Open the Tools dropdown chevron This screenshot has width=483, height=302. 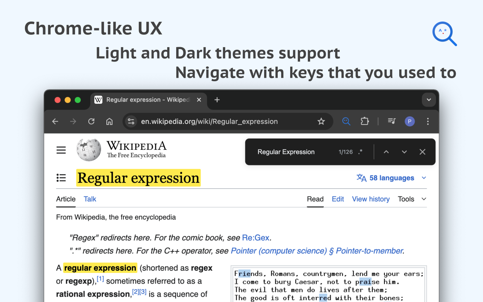point(423,199)
